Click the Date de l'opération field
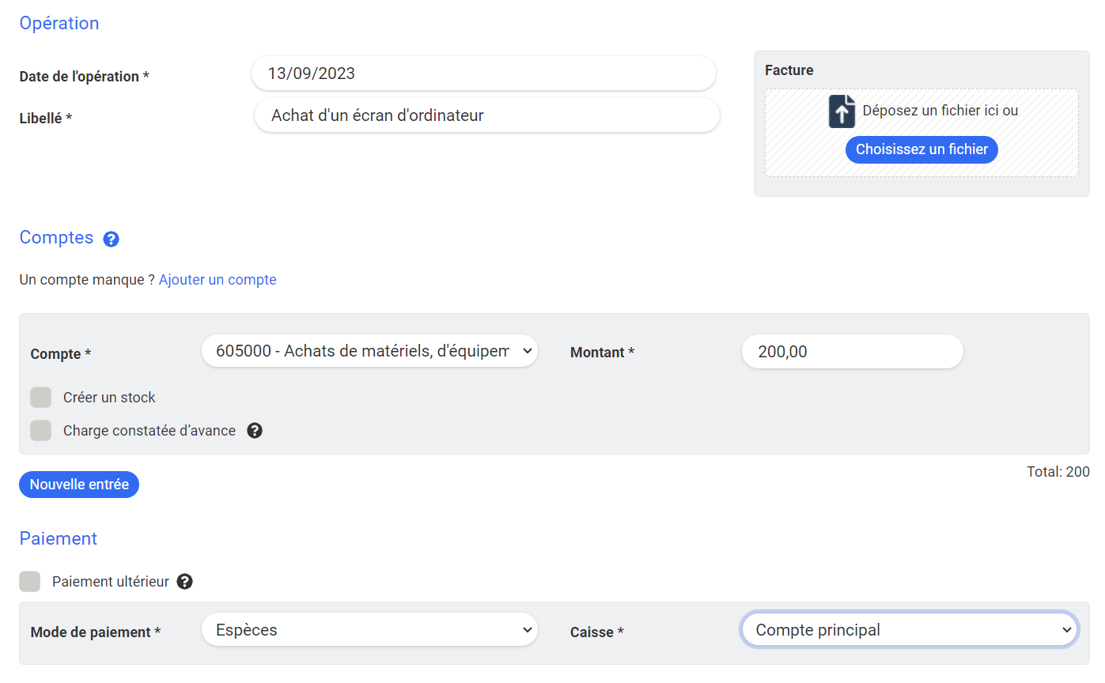This screenshot has width=1105, height=683. [x=483, y=74]
